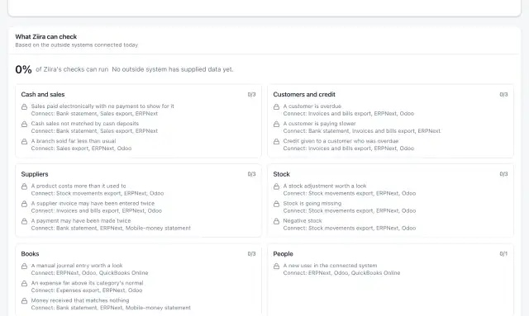Click 'A customer is paying slower' text

(x=320, y=124)
